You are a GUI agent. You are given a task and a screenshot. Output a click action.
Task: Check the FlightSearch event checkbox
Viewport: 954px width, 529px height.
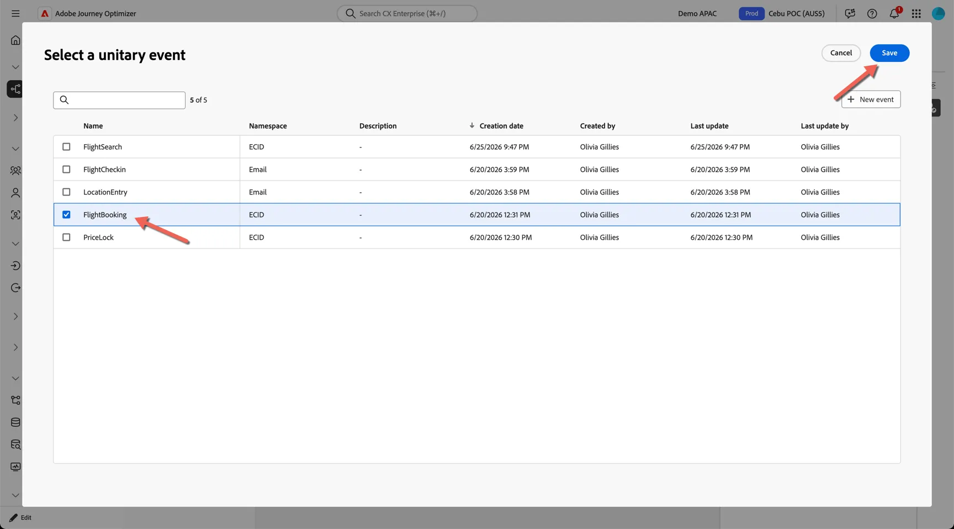(66, 147)
